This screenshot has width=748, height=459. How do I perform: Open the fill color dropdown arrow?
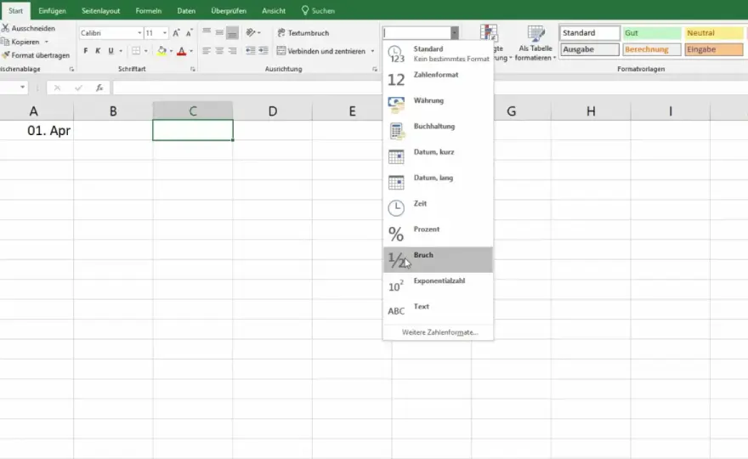pos(171,51)
